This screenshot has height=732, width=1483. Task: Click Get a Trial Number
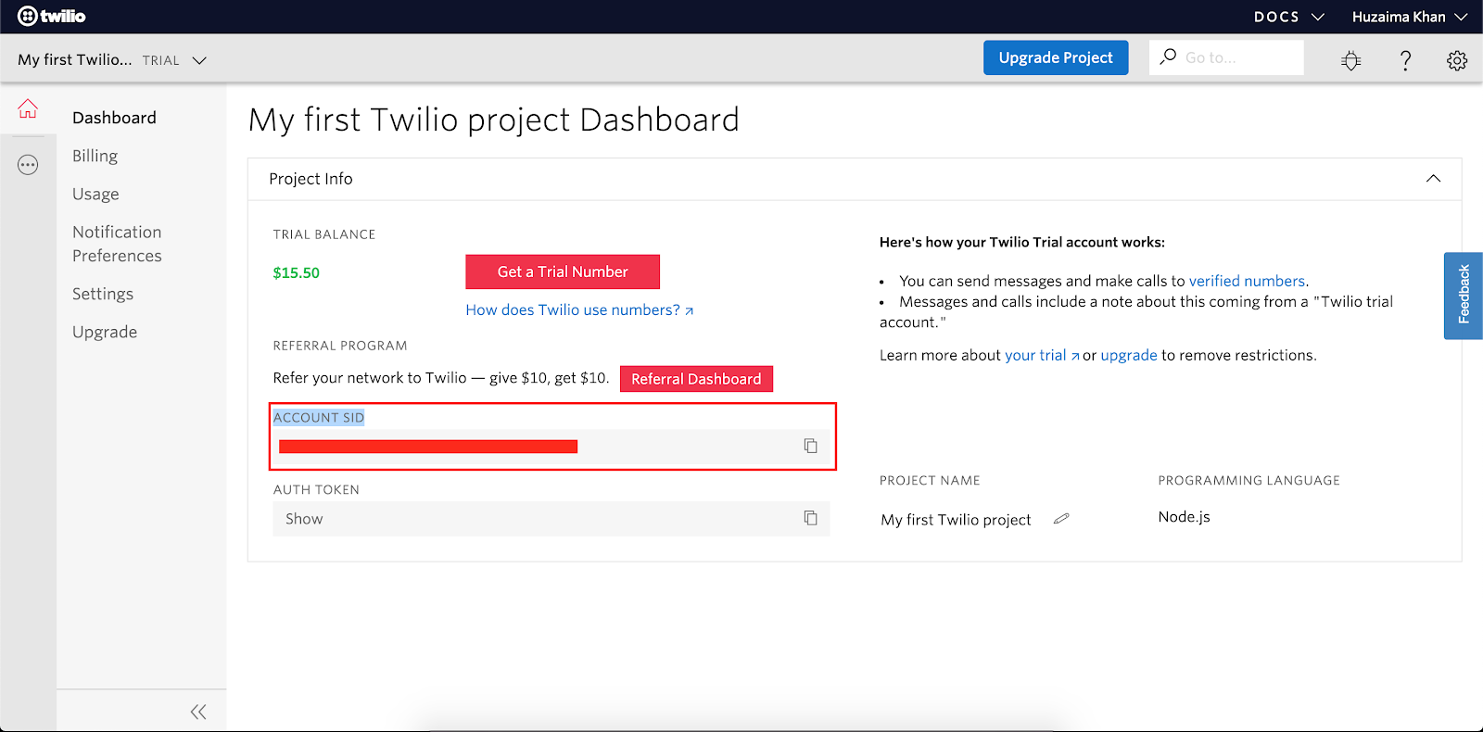coord(563,271)
